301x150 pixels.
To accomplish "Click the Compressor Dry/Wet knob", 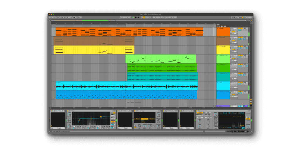I will tap(248, 126).
